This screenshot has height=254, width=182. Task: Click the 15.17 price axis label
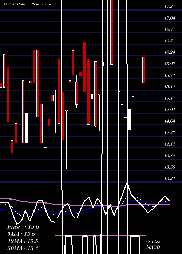click(x=170, y=98)
